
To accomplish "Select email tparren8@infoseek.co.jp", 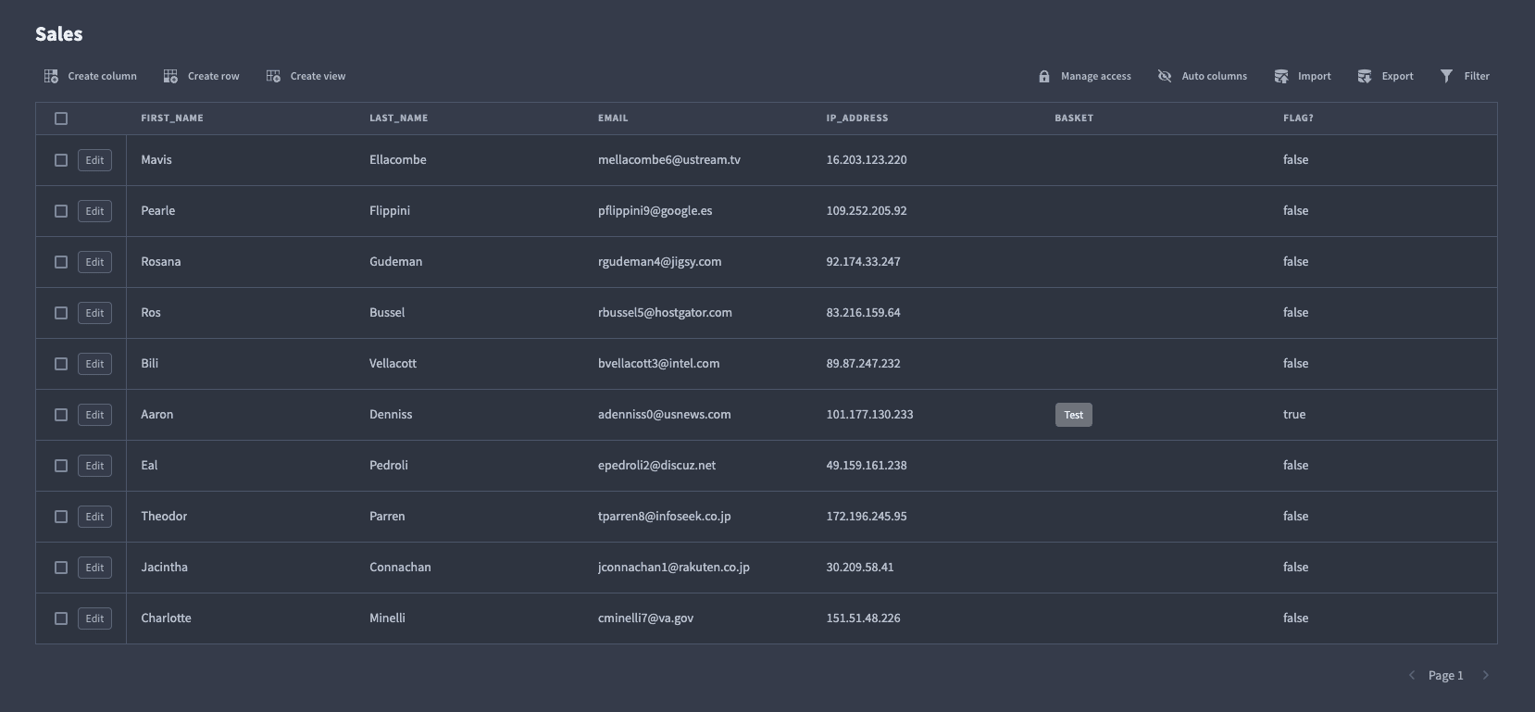I will click(665, 517).
